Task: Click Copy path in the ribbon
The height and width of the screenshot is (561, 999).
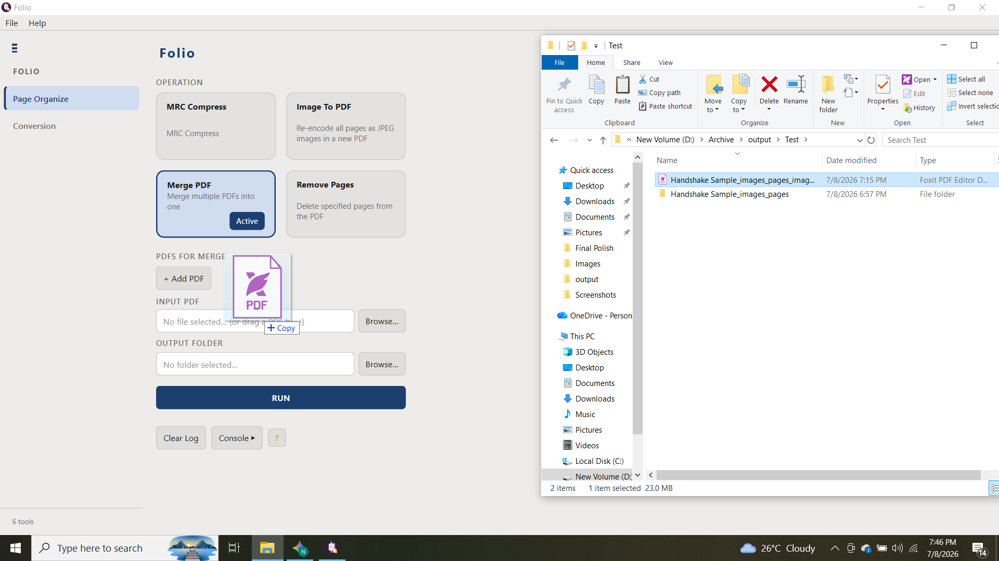Action: [x=660, y=92]
